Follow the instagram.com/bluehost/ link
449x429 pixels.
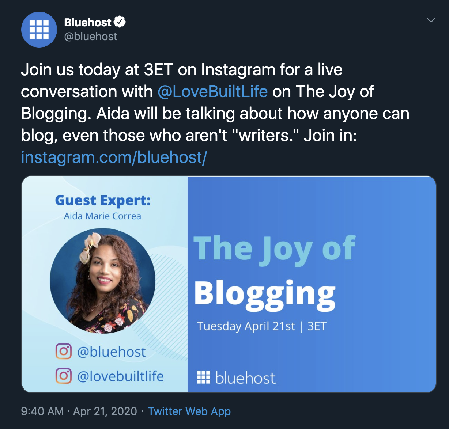tap(114, 157)
